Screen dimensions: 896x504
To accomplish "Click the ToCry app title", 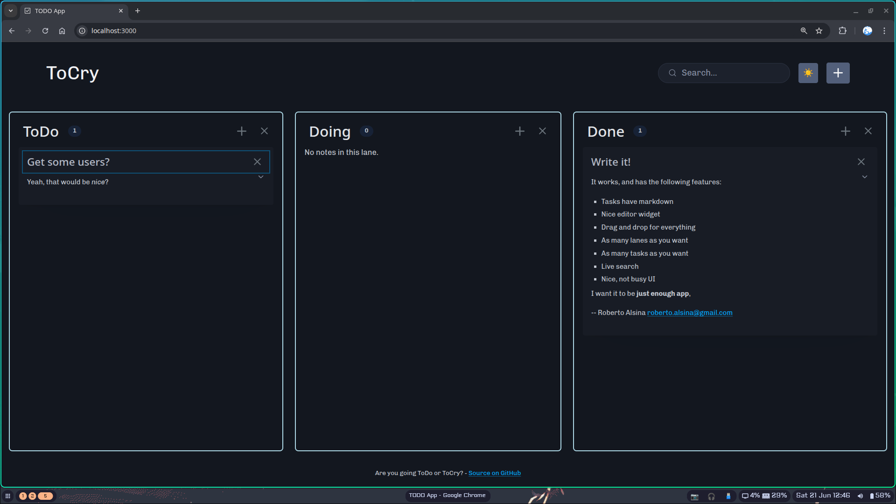I will [x=72, y=73].
